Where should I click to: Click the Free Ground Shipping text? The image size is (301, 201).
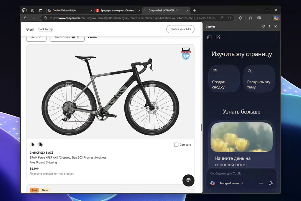pos(43,162)
